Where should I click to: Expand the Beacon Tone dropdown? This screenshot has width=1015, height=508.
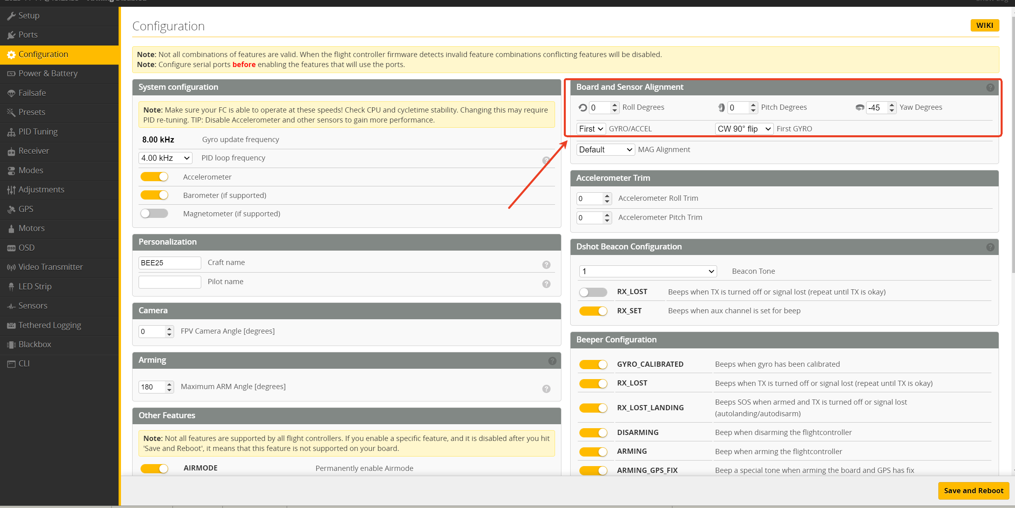pyautogui.click(x=647, y=271)
